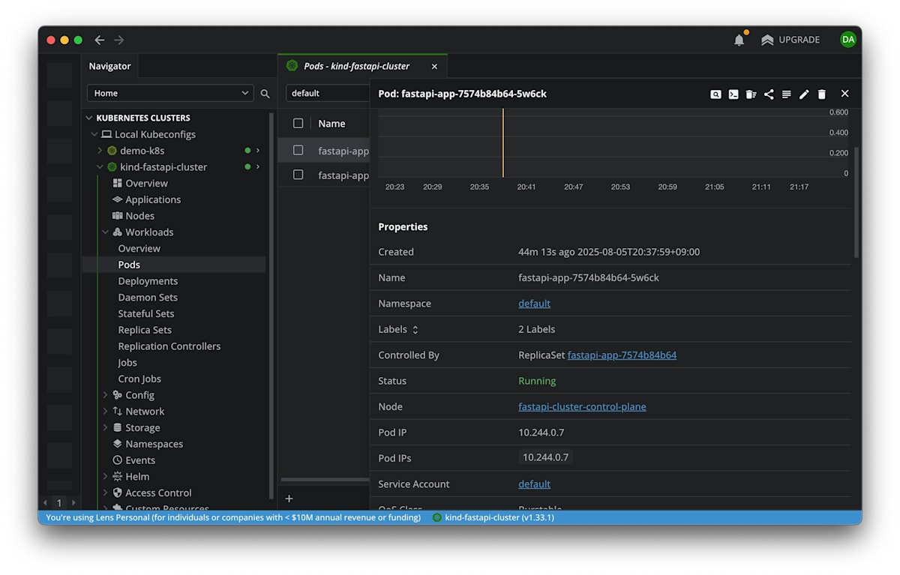
Task: Click the share icon in pod header
Action: pyautogui.click(x=769, y=94)
